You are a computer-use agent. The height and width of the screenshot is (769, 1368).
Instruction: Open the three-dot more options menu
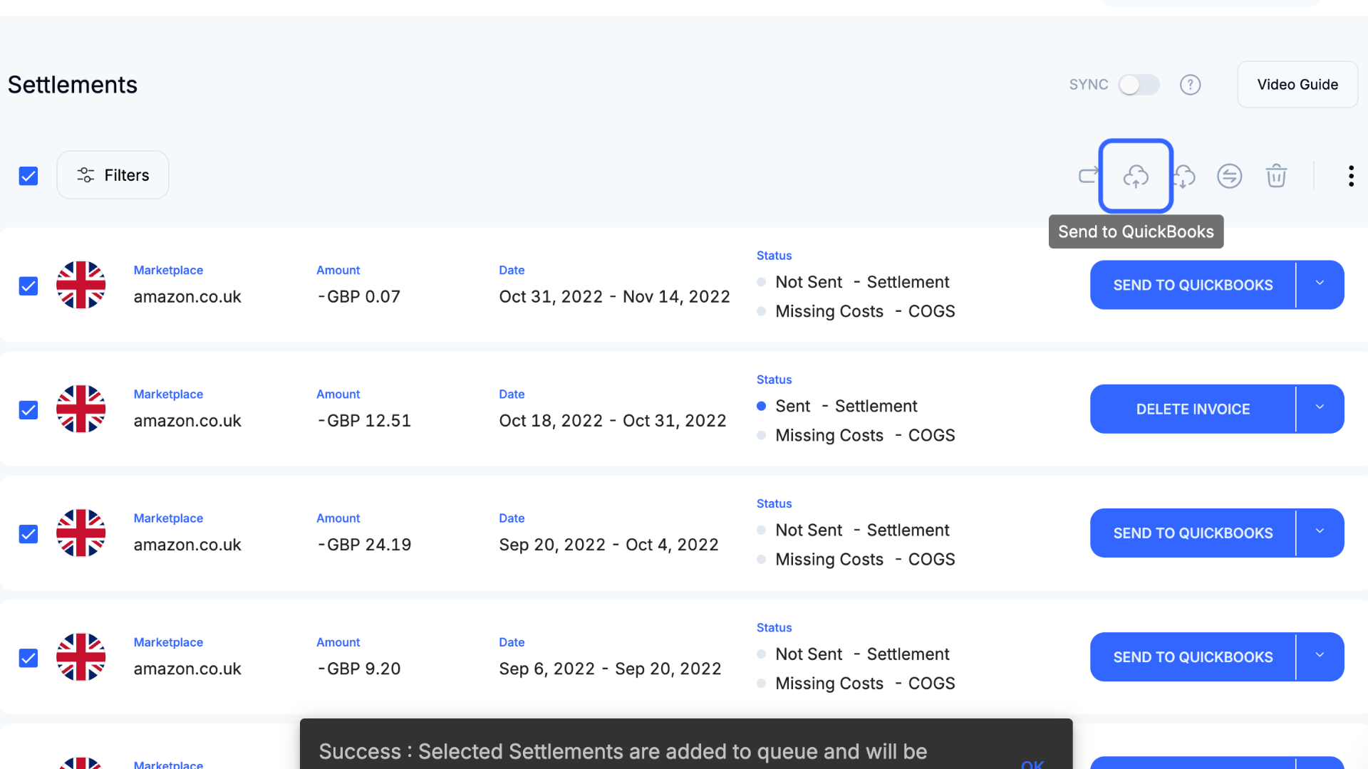1351,176
